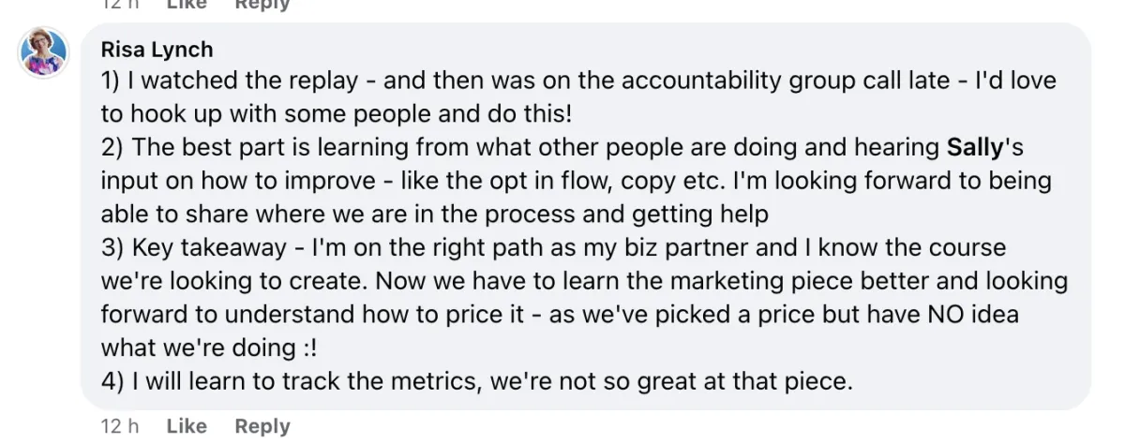Screen dimensions: 1125x443
Task: Click the partially visible Like above Risa's comment
Action: point(187,5)
